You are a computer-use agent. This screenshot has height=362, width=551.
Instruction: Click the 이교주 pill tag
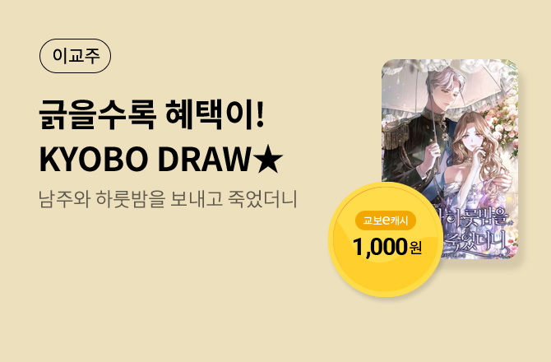(x=75, y=56)
